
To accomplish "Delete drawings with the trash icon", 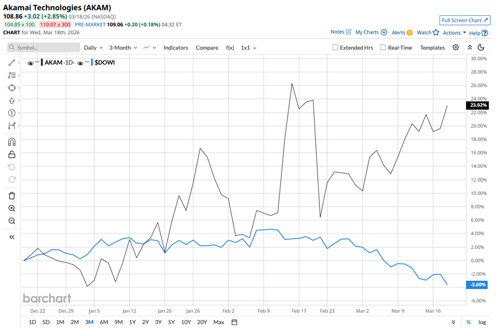I will pyautogui.click(x=12, y=195).
